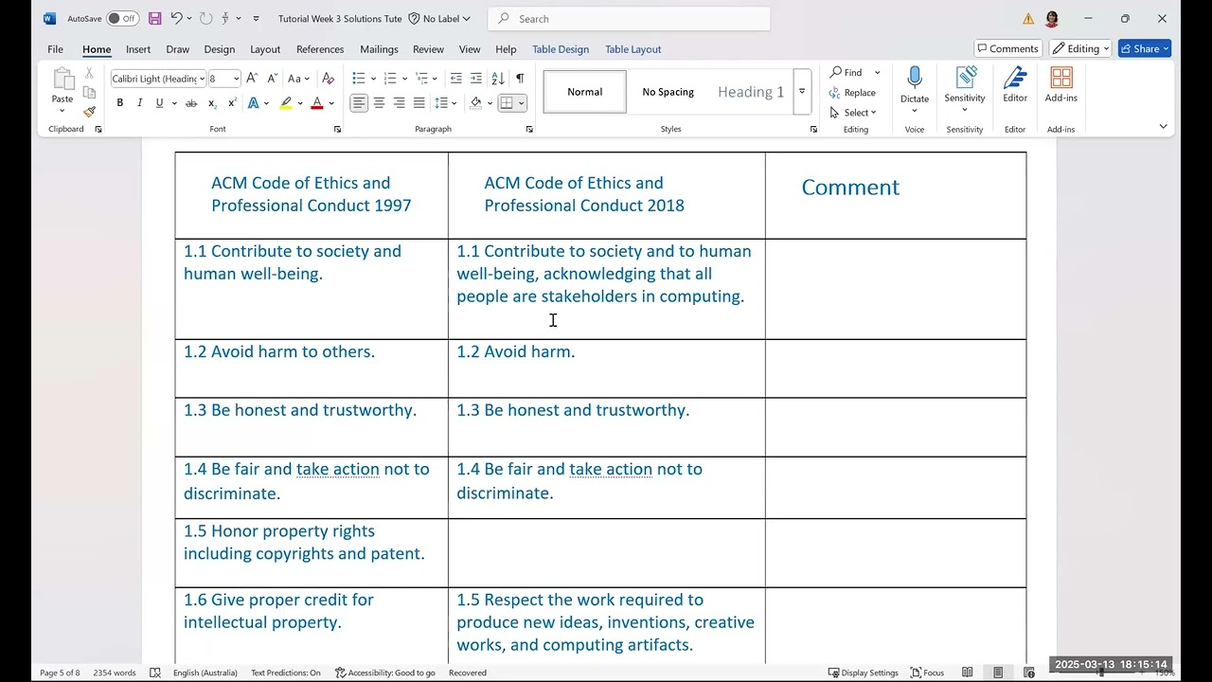The height and width of the screenshot is (682, 1212).
Task: Apply the Normal style
Action: coord(585,92)
